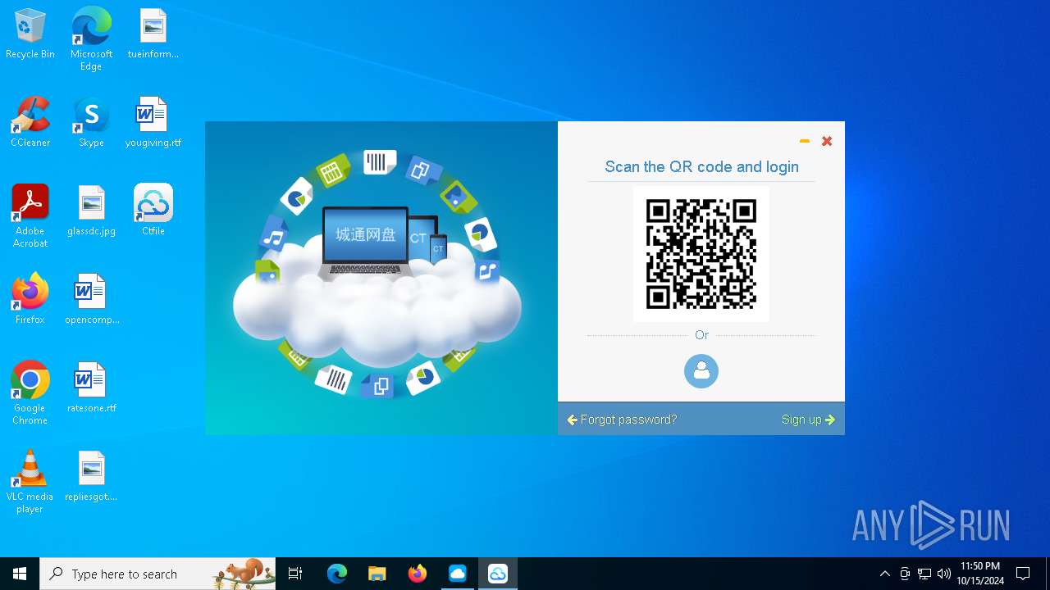The height and width of the screenshot is (590, 1050).
Task: Open File Explorer from the taskbar
Action: coord(377,574)
